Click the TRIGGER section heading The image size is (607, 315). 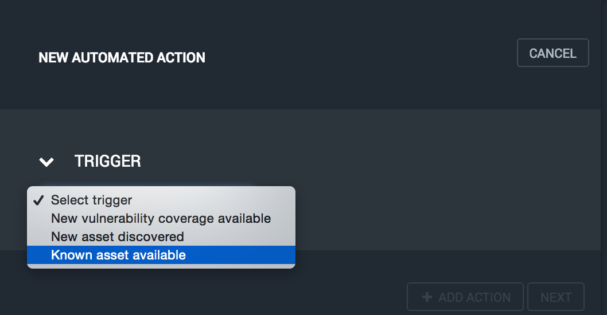click(108, 162)
